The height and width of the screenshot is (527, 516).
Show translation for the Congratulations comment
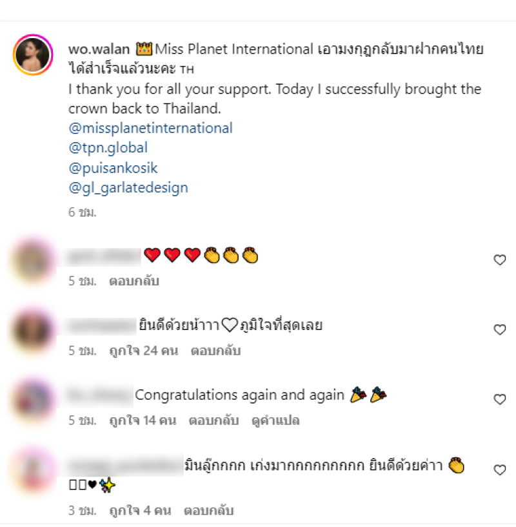point(275,420)
